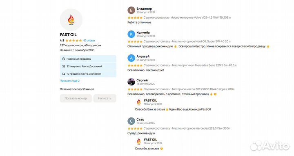This screenshot has height=156, width=294.
Task: Open the '61 отзыв' reviews link
Action: tap(89, 41)
